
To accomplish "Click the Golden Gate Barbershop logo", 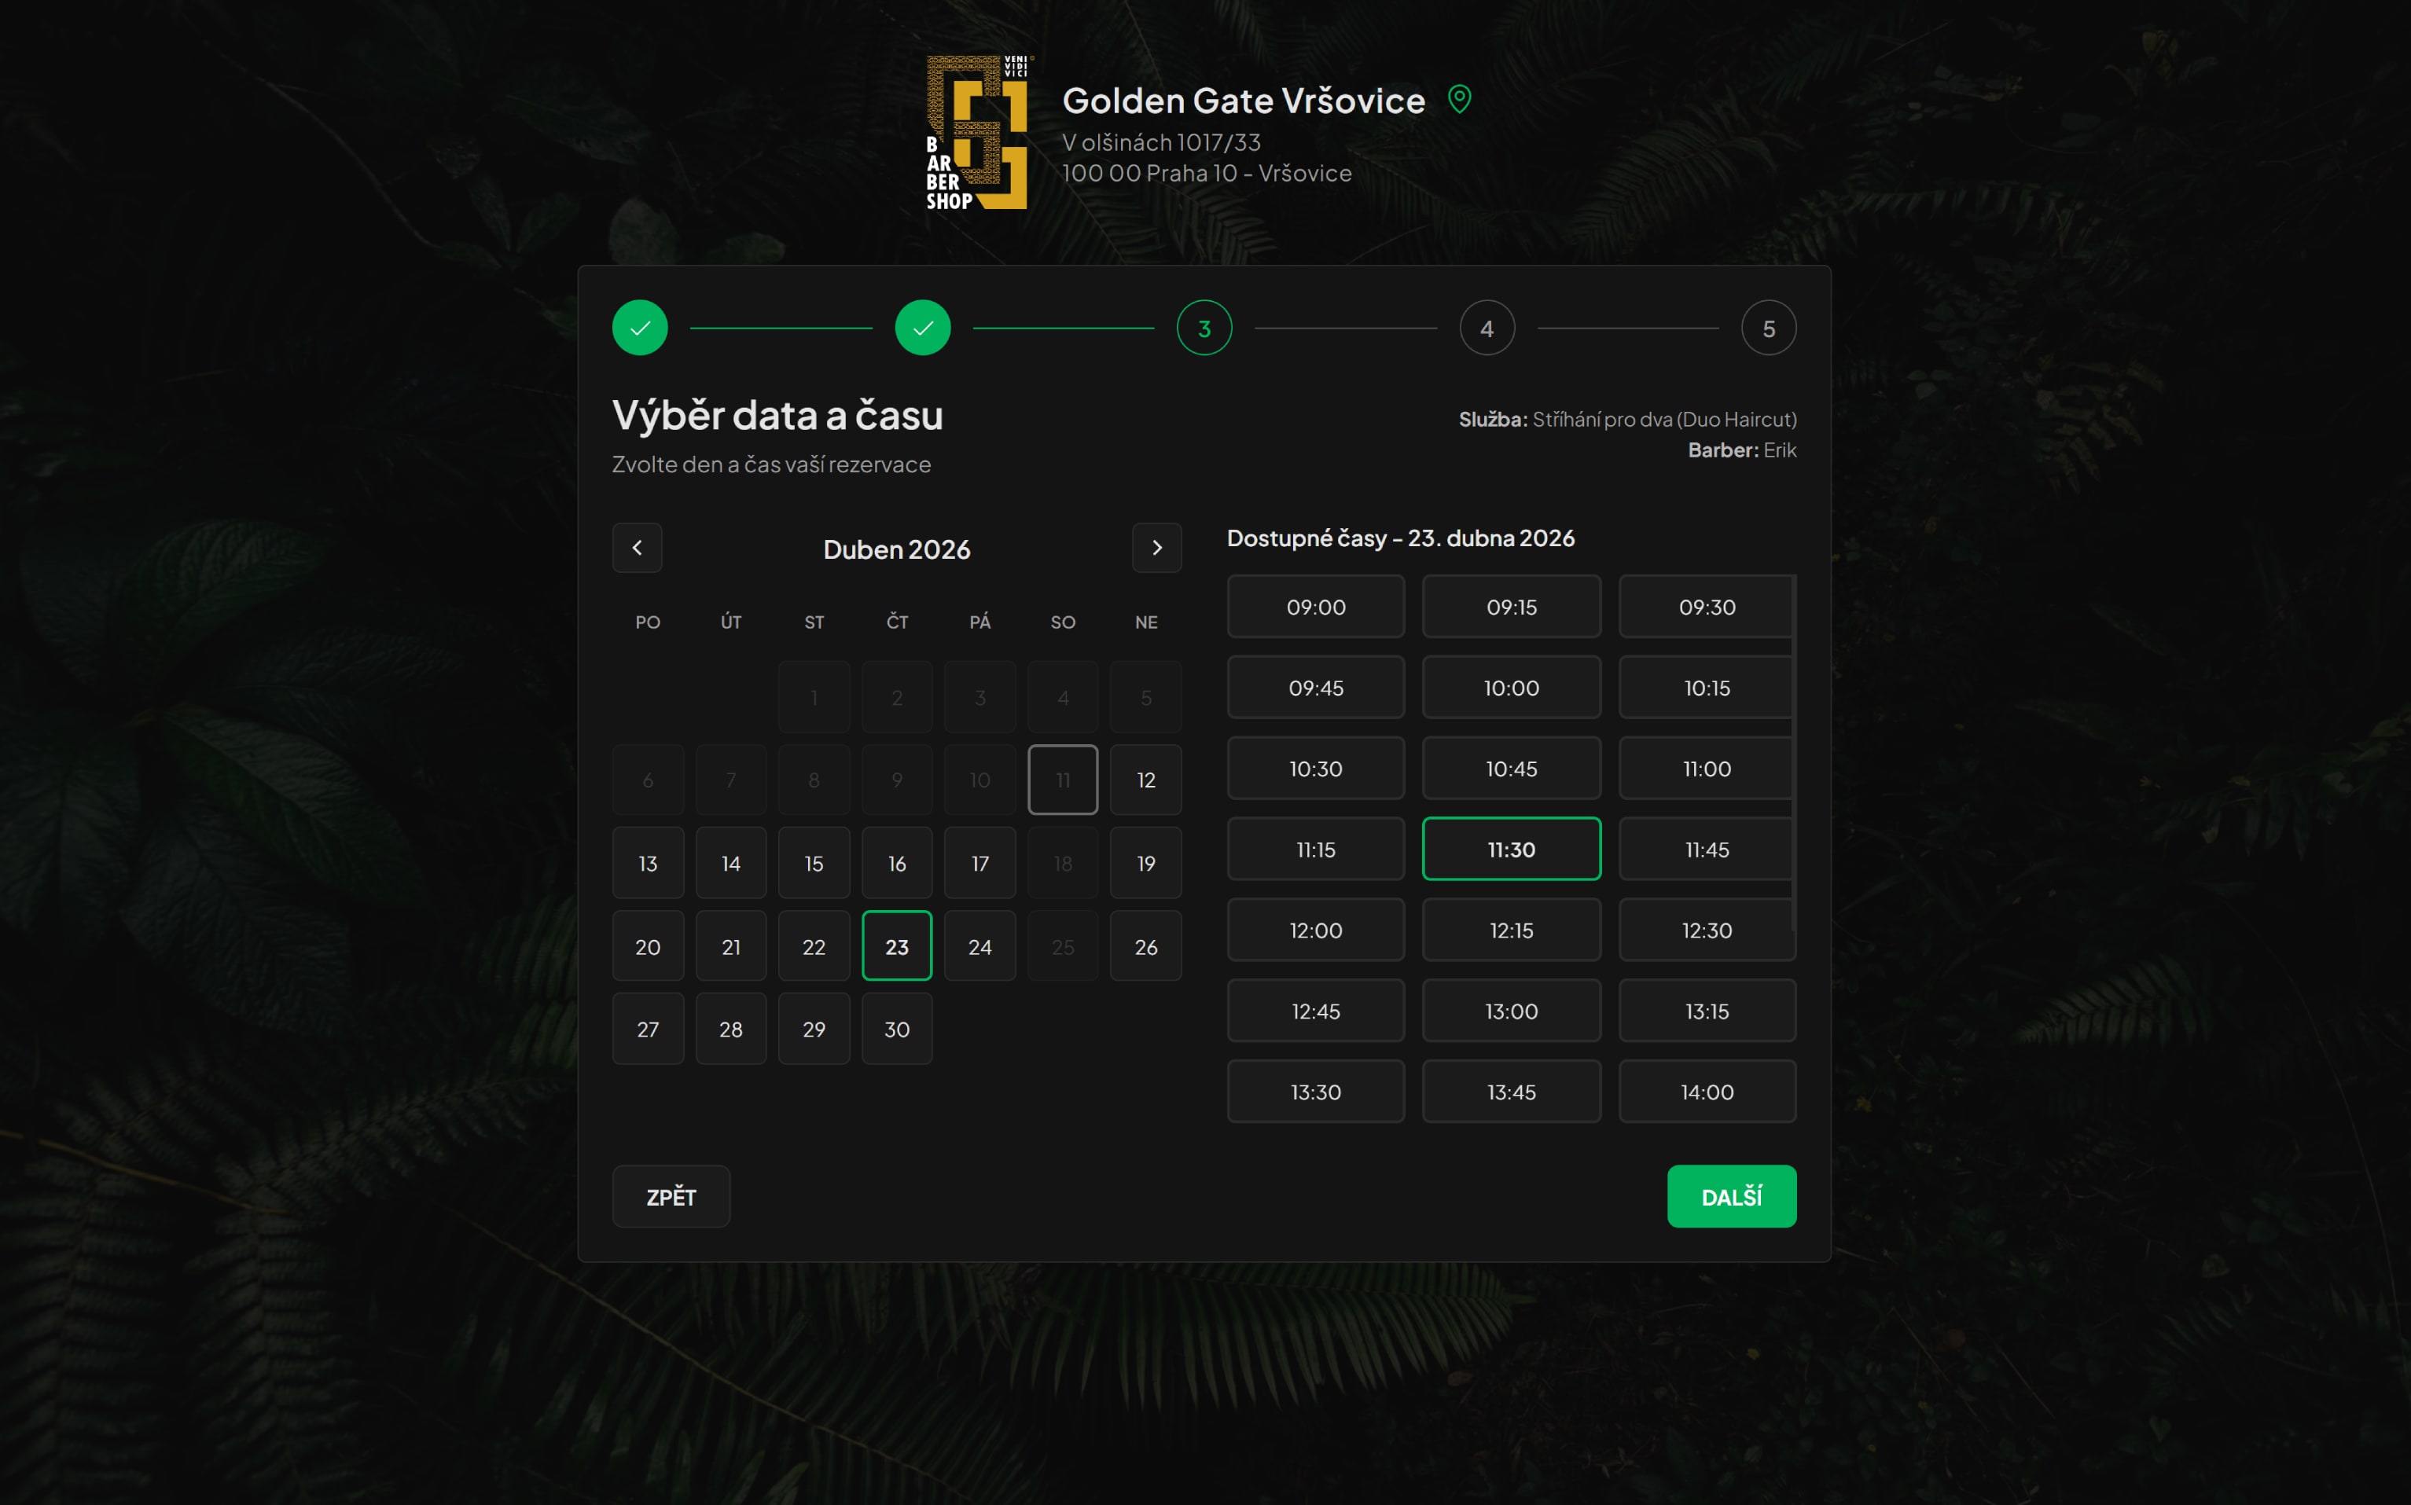I will [x=978, y=132].
